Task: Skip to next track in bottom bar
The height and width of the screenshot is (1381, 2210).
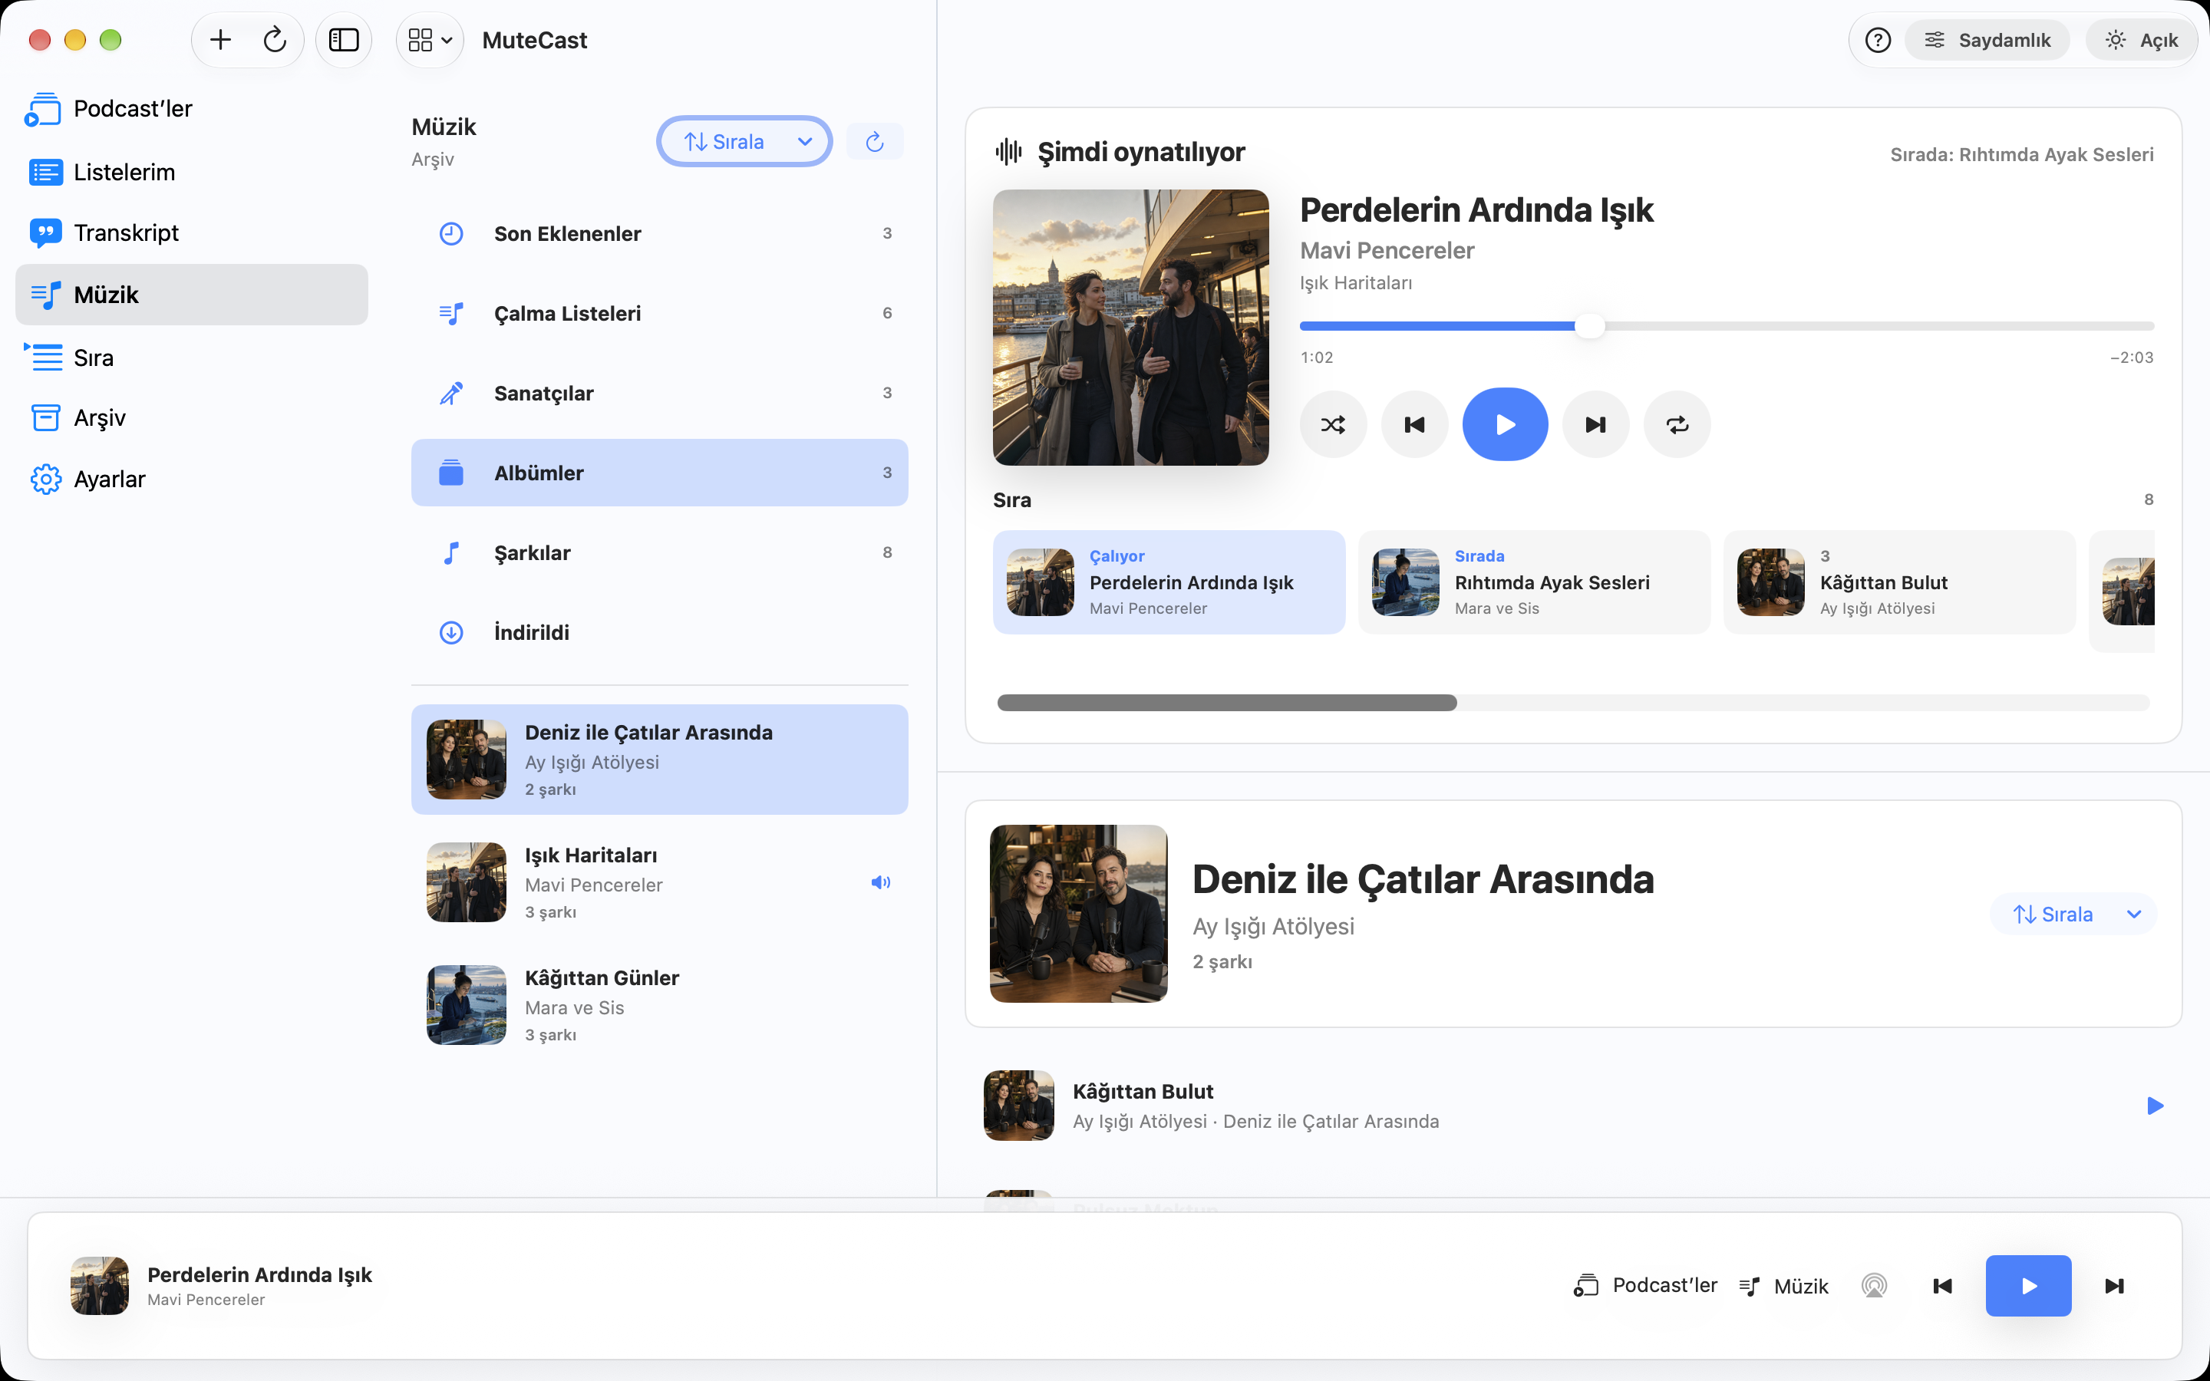Action: coord(2114,1286)
